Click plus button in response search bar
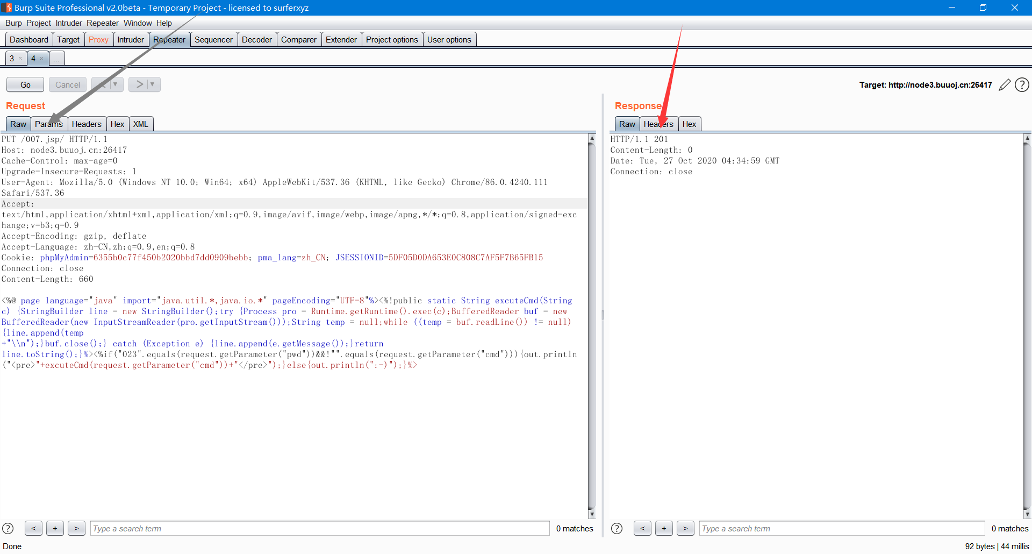Screen dimensions: 1032x554 [664, 528]
